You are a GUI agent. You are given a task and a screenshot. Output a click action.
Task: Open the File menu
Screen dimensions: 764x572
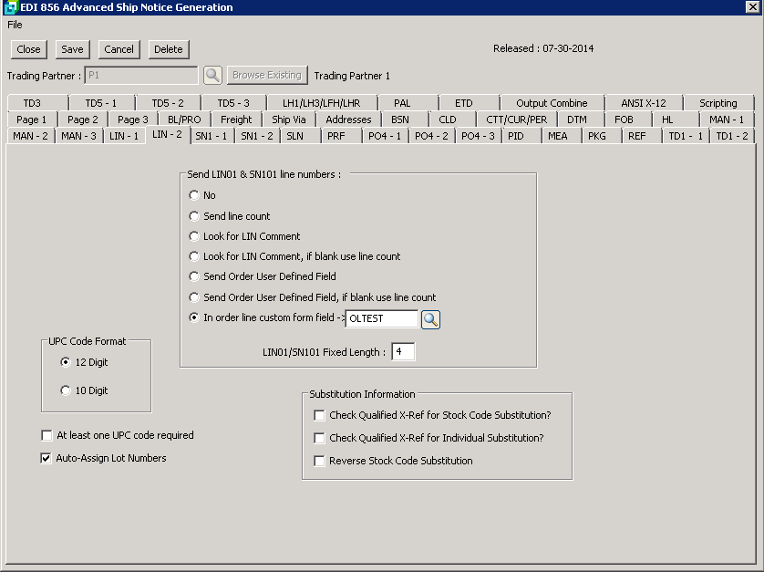[15, 25]
